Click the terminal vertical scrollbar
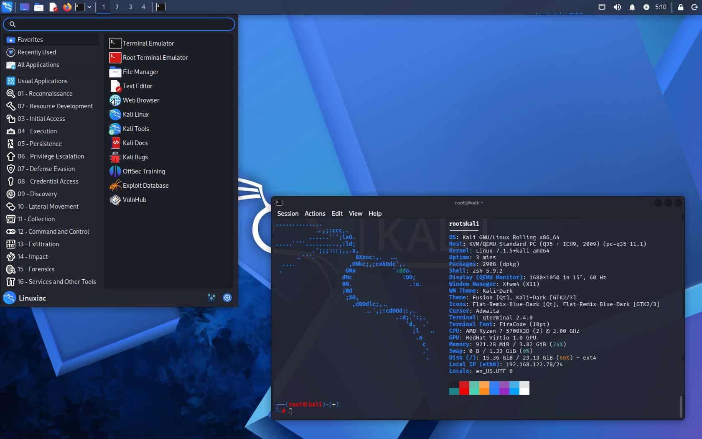This screenshot has height=439, width=702. pos(681,406)
